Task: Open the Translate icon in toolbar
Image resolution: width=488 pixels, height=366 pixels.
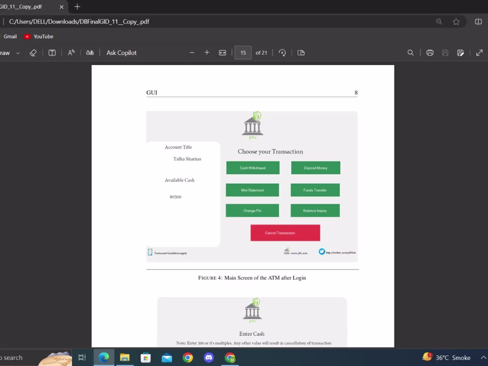Action: (90, 53)
